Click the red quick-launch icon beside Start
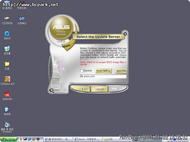 tap(21, 139)
